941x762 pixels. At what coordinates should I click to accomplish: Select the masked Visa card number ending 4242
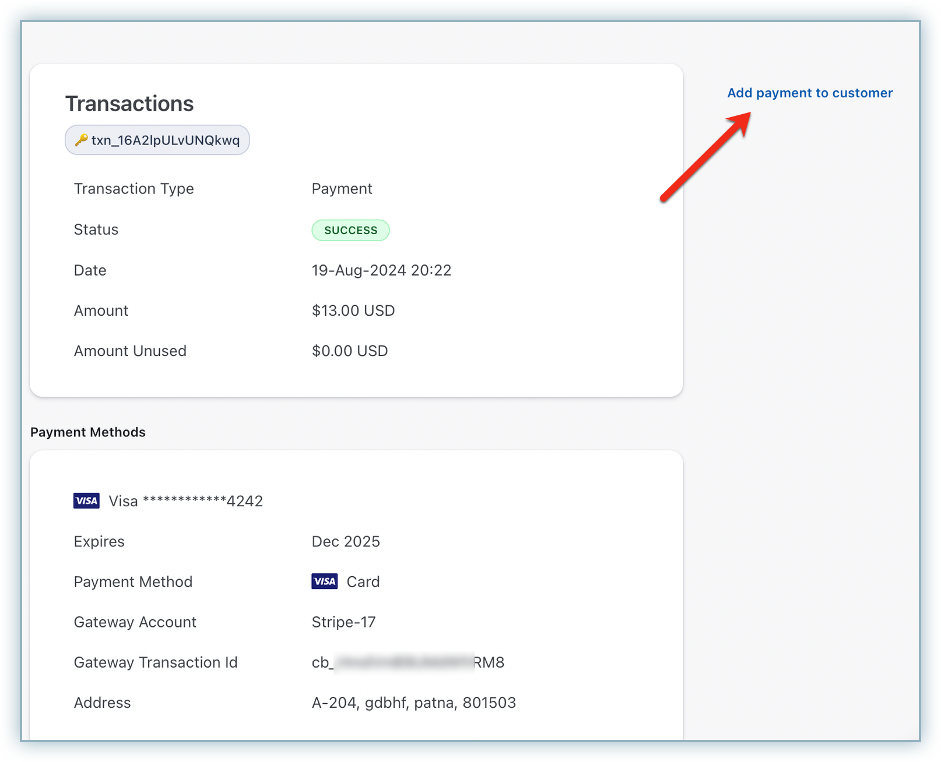pos(185,501)
